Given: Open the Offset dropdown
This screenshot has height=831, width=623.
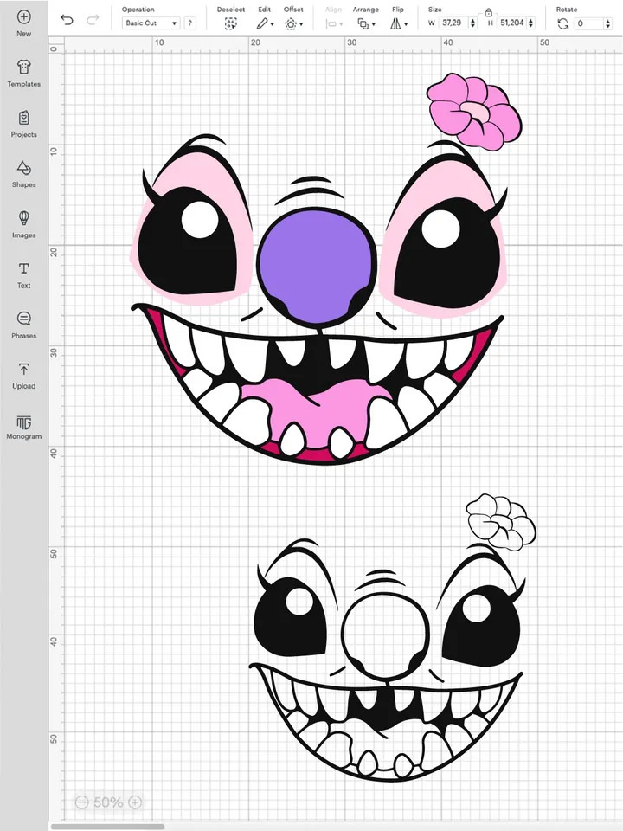Looking at the screenshot, I should coord(294,23).
